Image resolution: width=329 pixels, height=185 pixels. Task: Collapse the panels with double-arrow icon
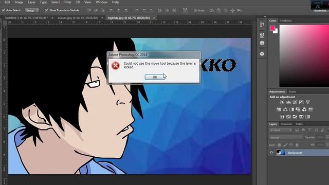click(265, 16)
